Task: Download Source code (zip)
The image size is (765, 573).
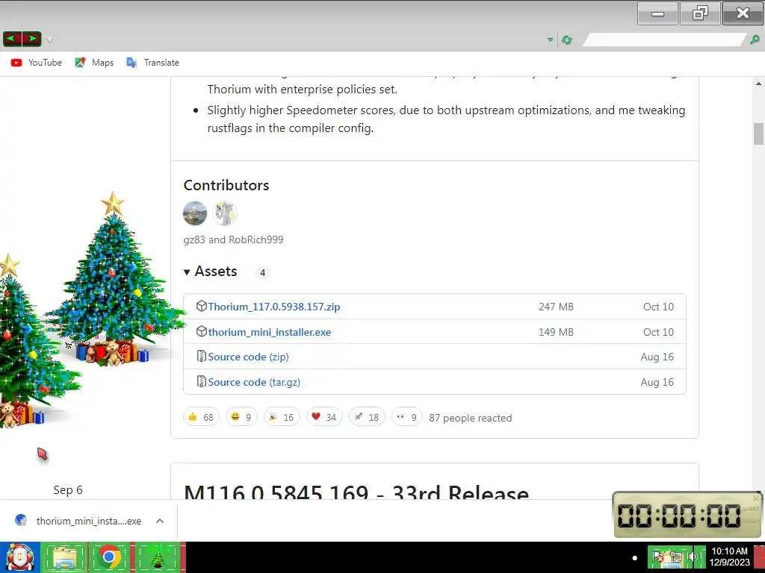Action: [x=248, y=357]
